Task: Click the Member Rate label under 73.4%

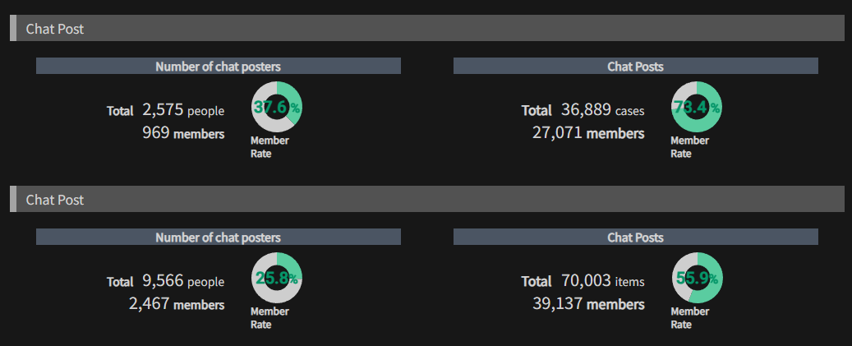Action: click(x=689, y=147)
